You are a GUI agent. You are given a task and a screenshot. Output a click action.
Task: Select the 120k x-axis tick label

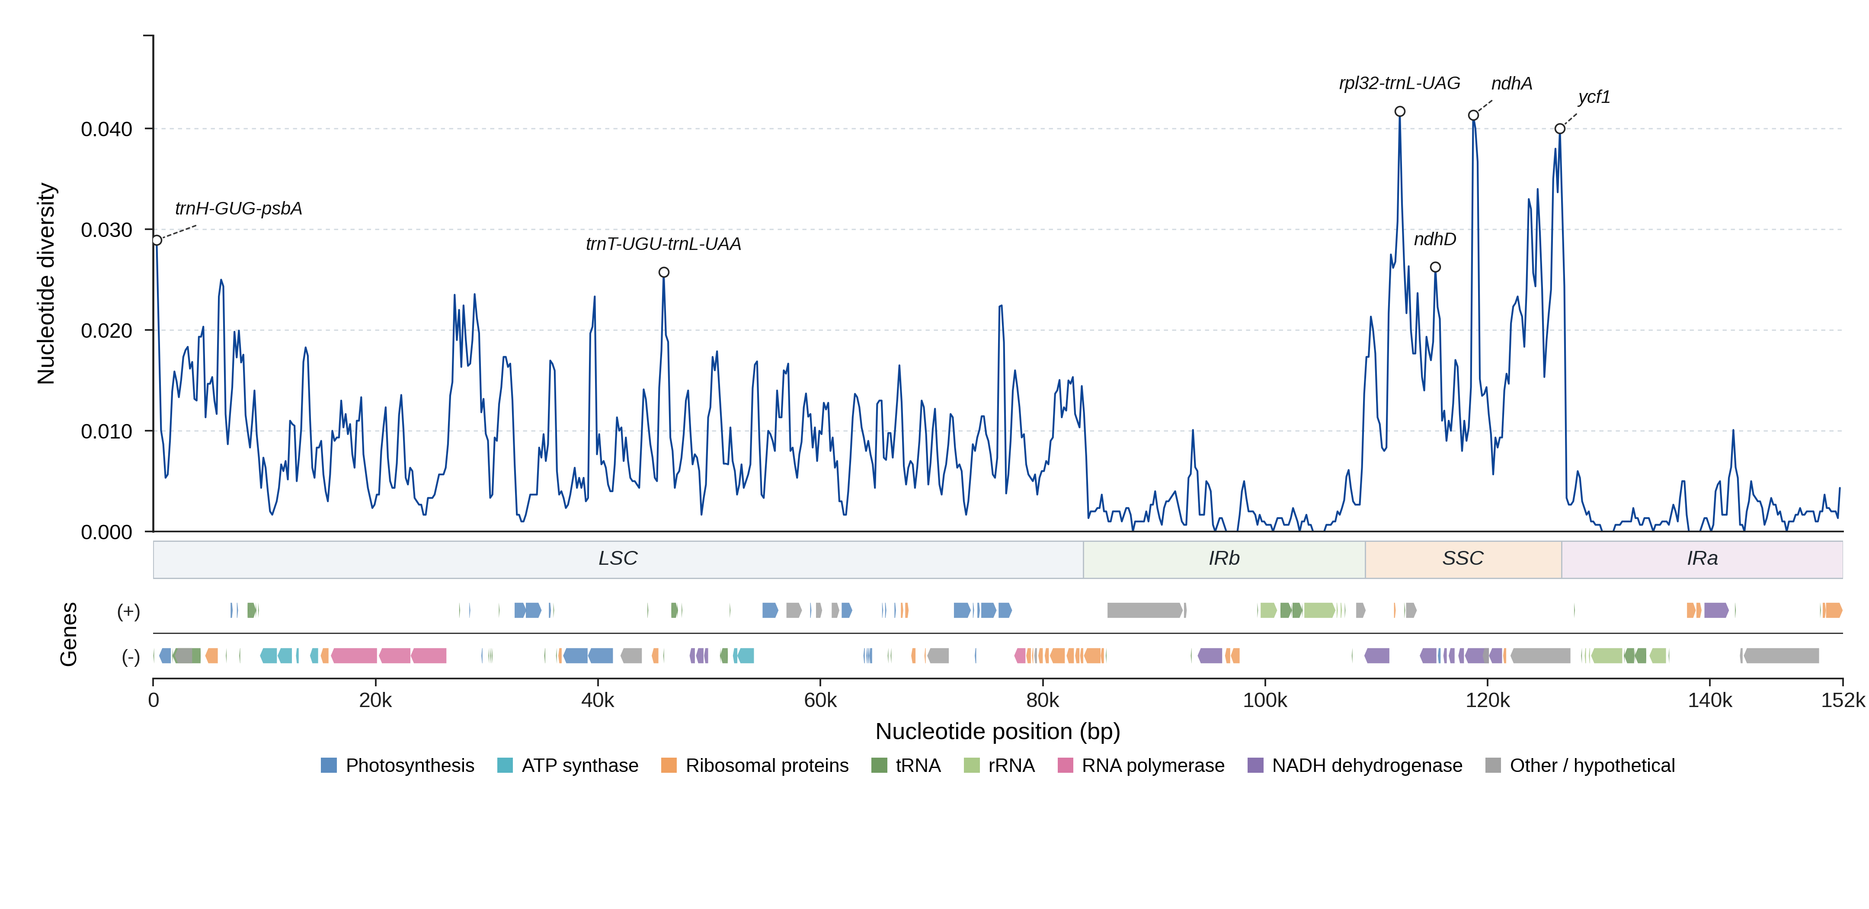[1487, 701]
